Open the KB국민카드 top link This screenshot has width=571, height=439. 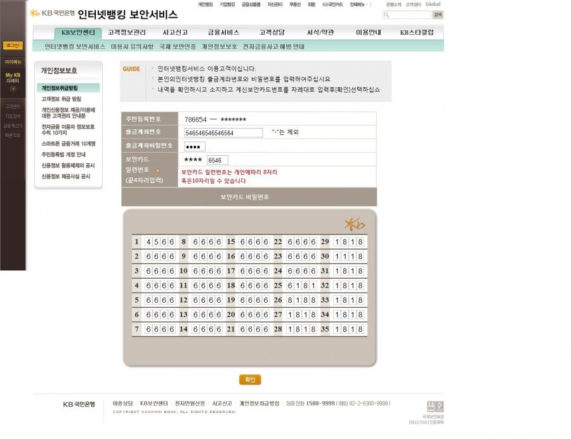point(332,4)
